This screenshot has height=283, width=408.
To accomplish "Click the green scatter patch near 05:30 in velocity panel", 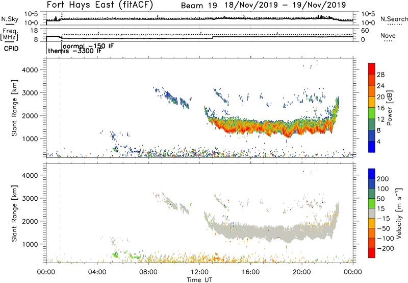I will (115, 254).
